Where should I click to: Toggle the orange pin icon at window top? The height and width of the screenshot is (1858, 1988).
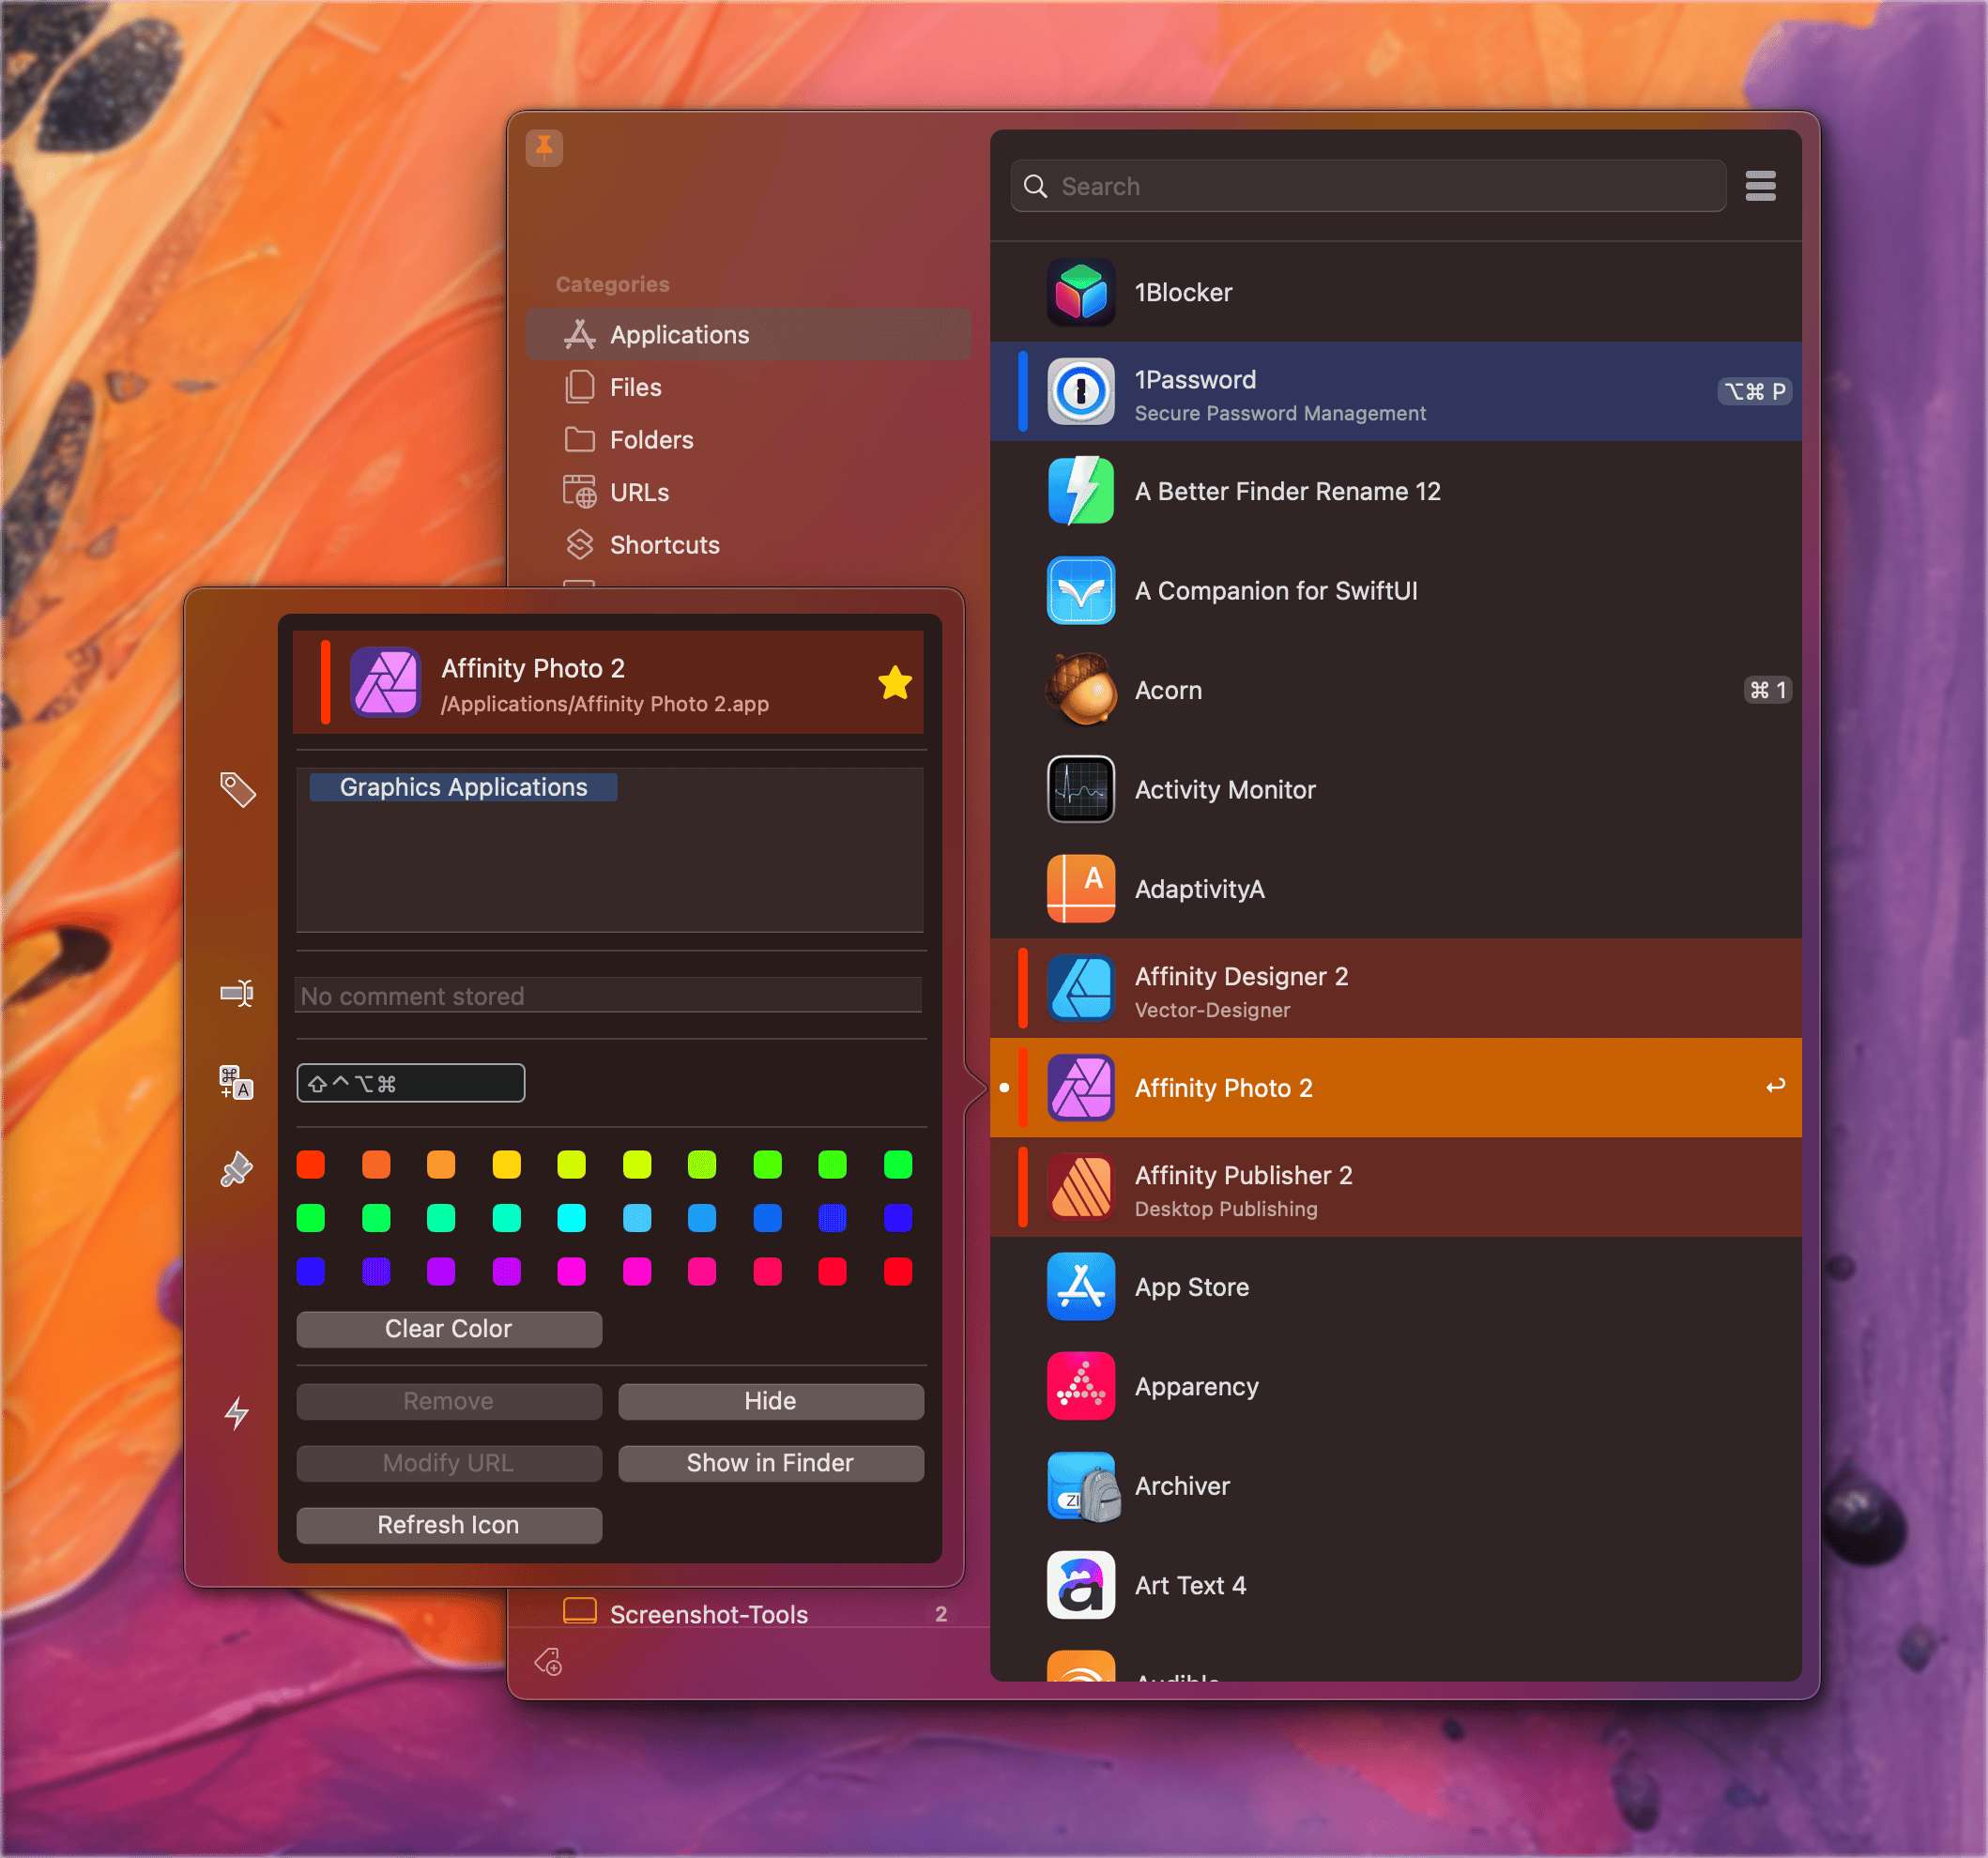pyautogui.click(x=544, y=148)
